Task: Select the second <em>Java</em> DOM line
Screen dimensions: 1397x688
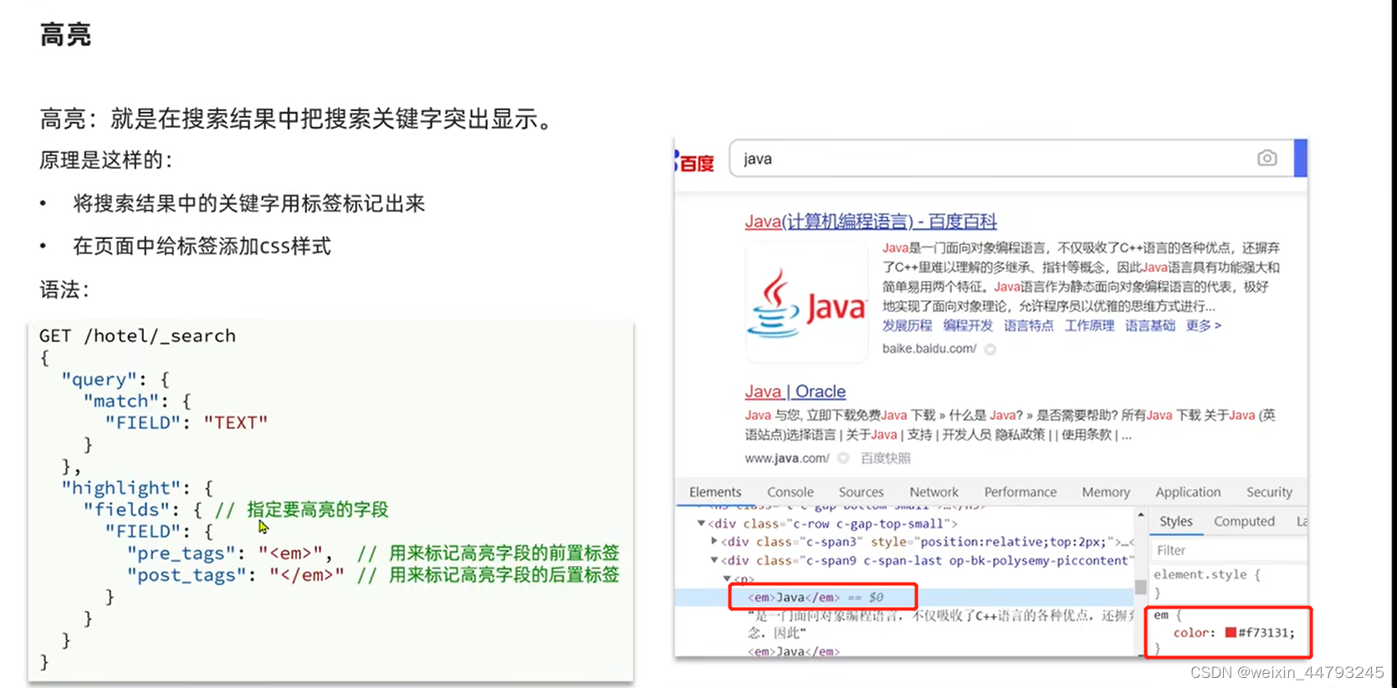Action: 793,651
